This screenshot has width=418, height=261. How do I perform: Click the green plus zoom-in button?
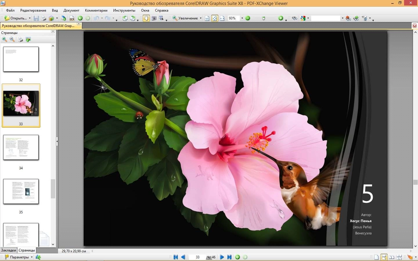click(x=281, y=18)
